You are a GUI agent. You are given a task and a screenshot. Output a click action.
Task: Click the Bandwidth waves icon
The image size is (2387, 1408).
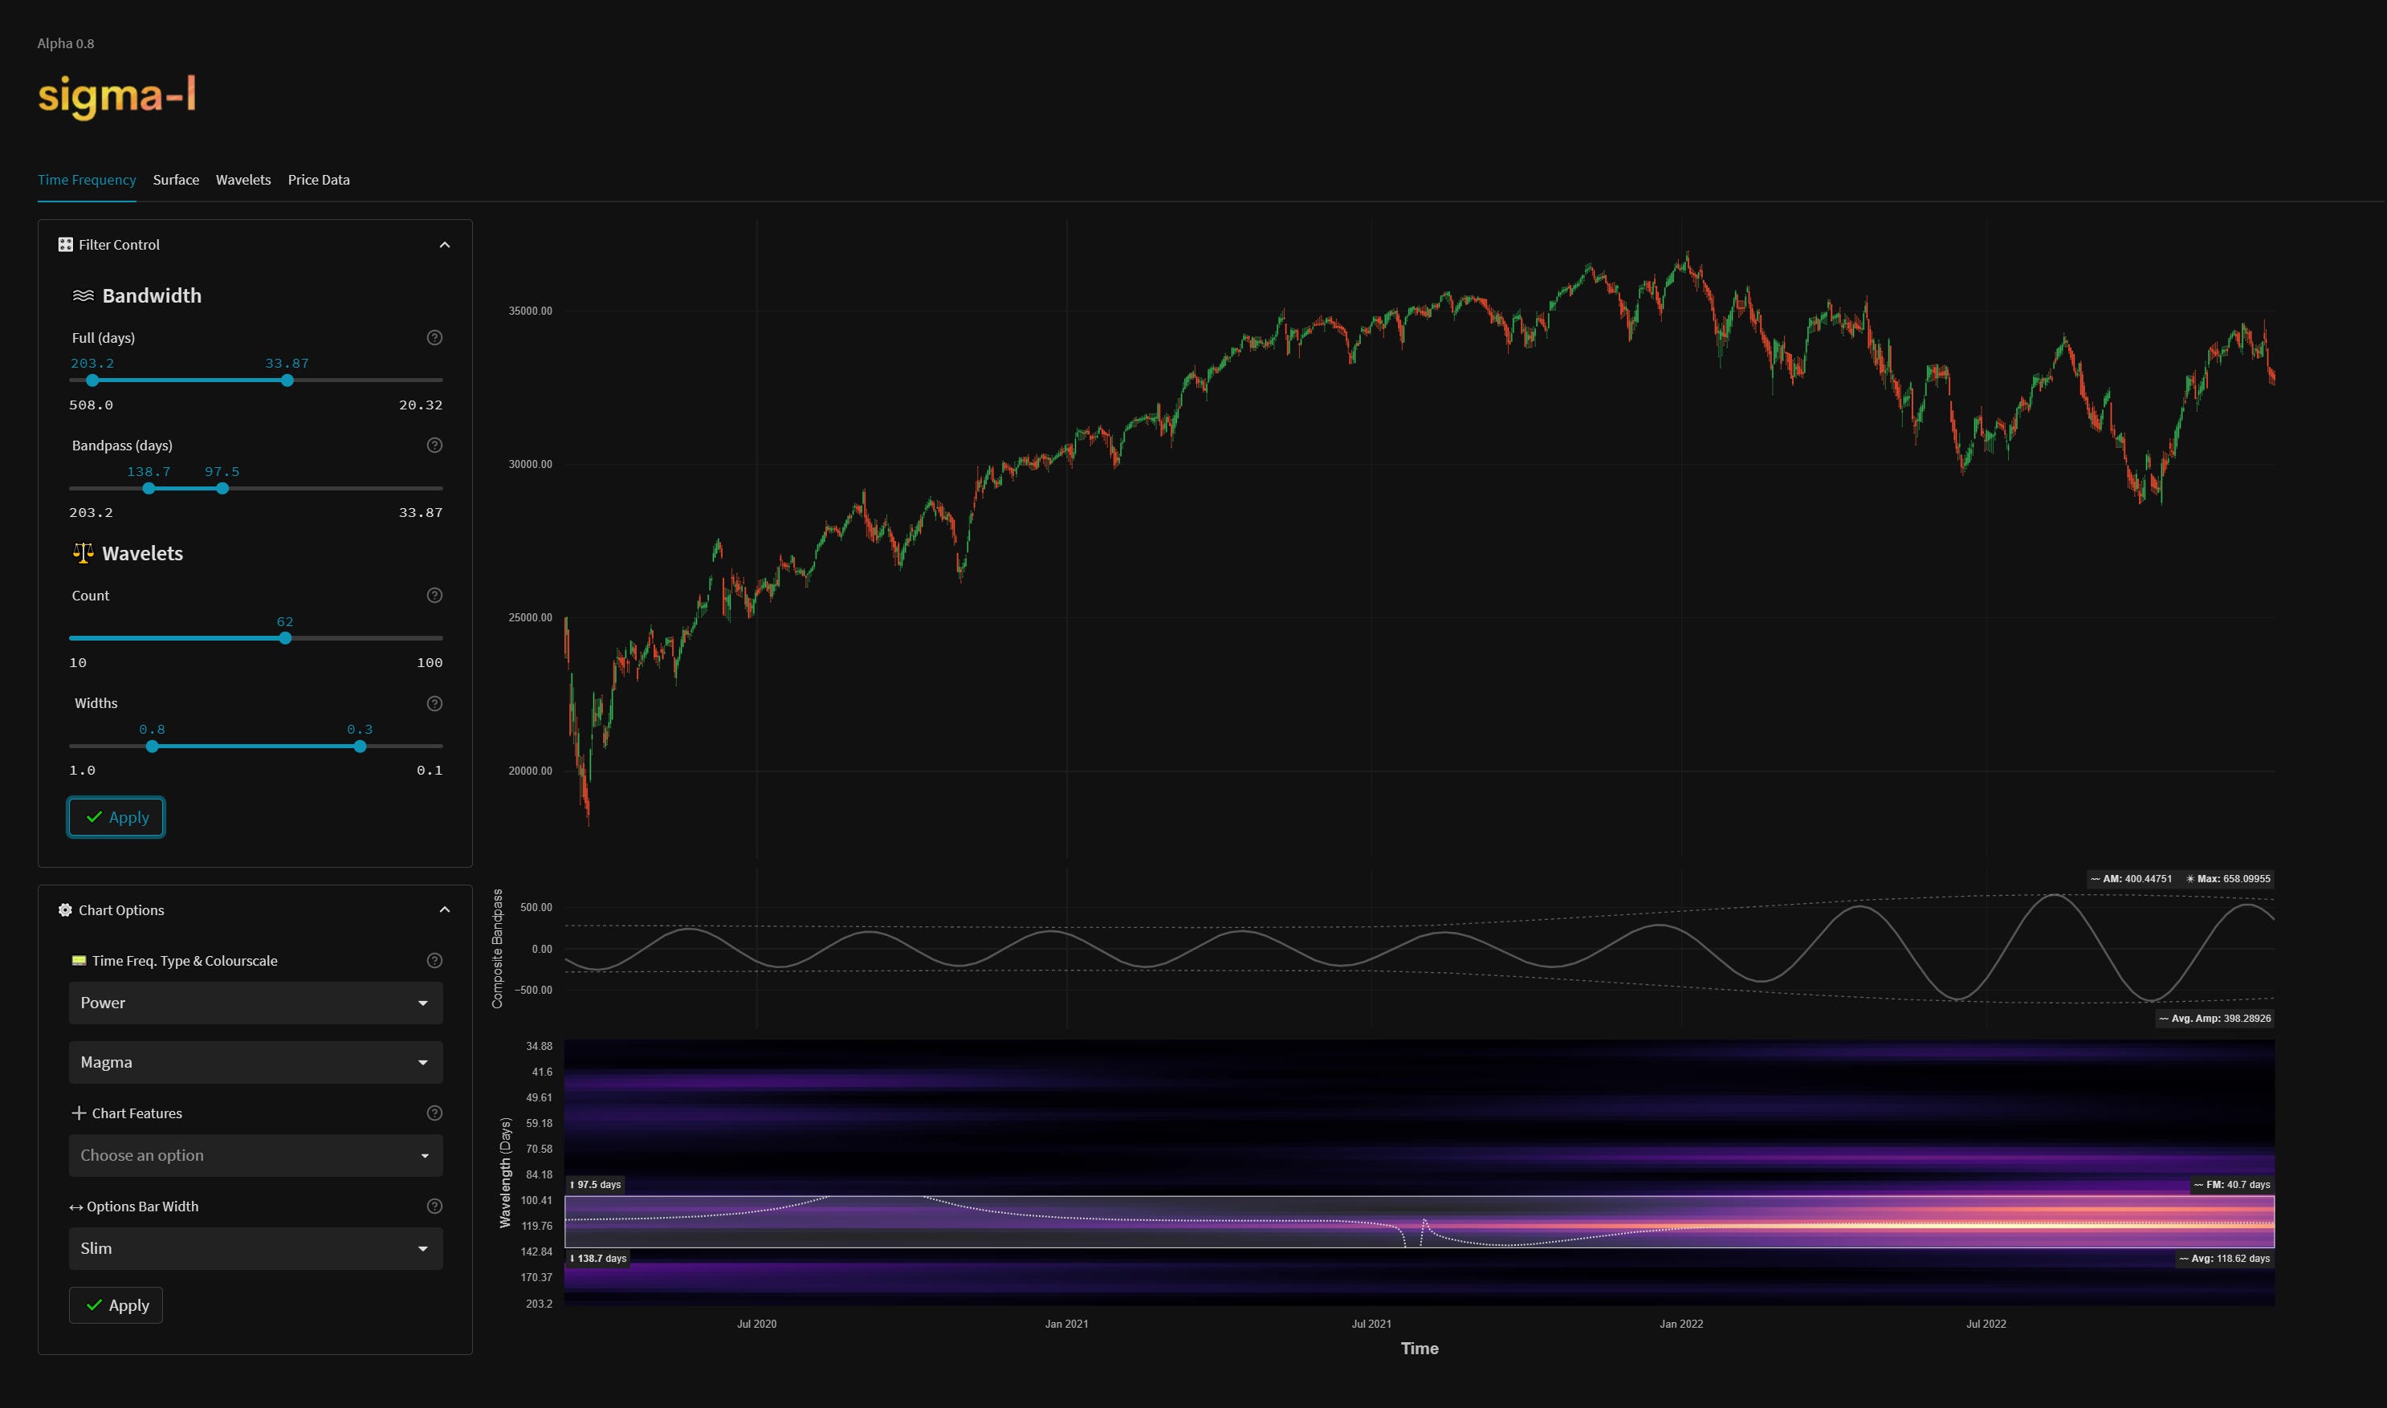point(84,295)
